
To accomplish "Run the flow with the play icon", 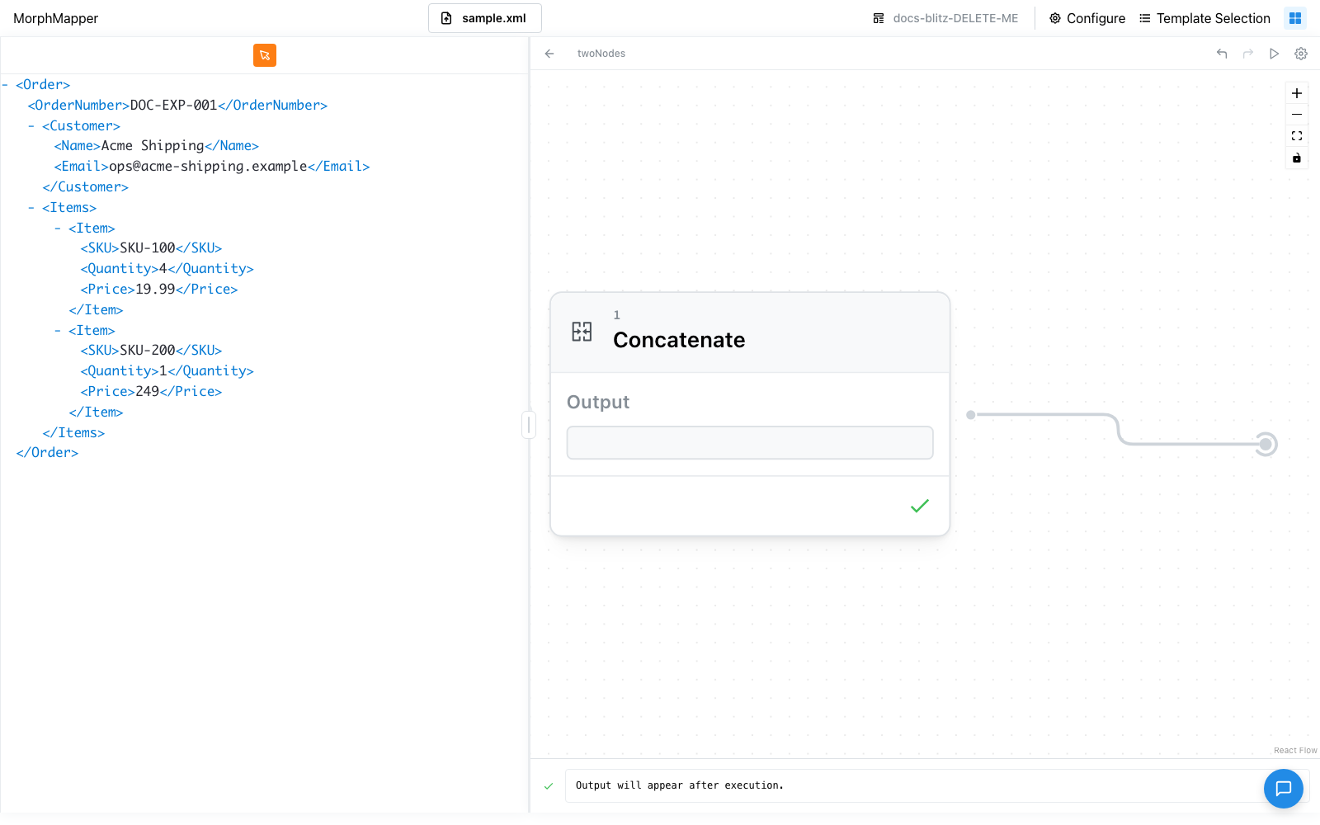I will point(1275,54).
